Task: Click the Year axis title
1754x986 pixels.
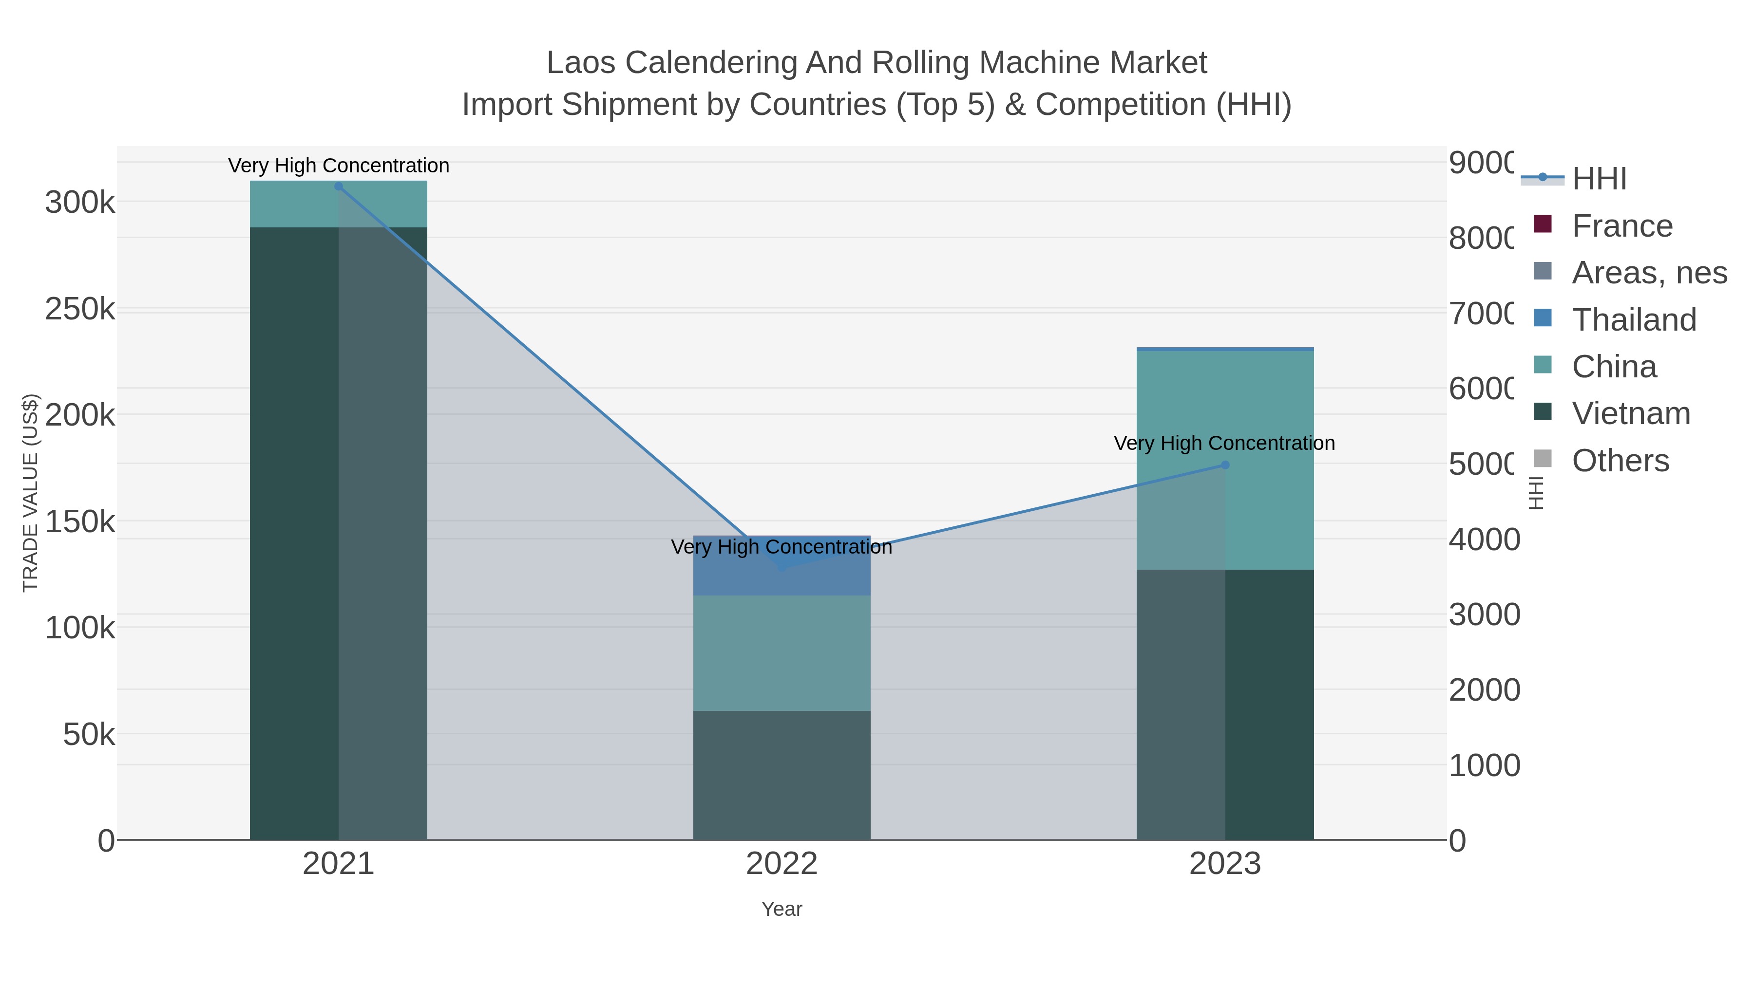Action: coord(782,909)
